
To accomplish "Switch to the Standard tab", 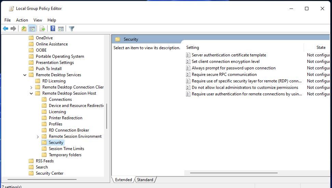I will 145,180.
